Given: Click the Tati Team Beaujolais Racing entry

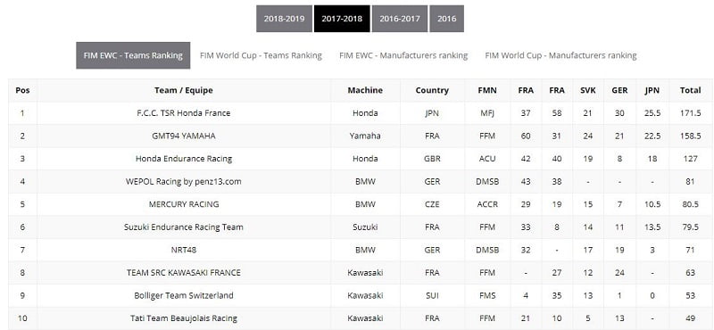Looking at the screenshot, I should 184,318.
